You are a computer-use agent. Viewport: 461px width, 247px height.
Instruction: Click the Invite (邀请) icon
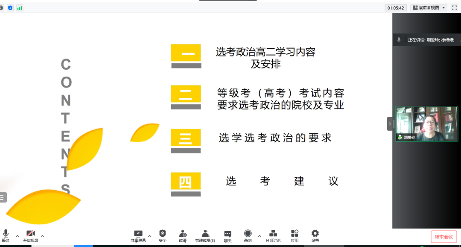183,235
